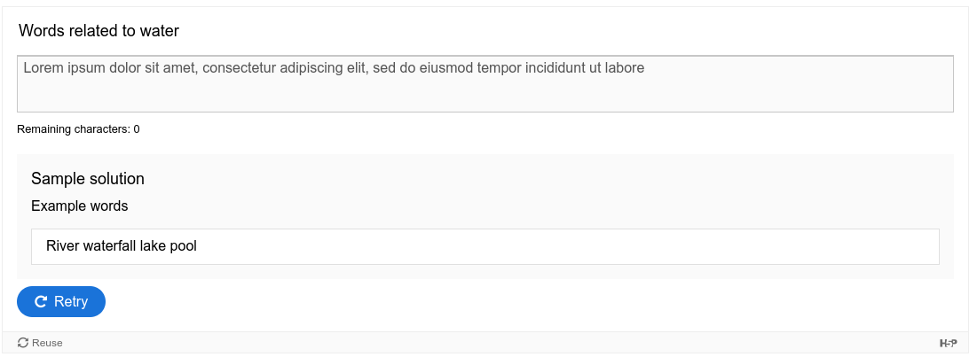Click the "Sample solution" heading

point(88,179)
